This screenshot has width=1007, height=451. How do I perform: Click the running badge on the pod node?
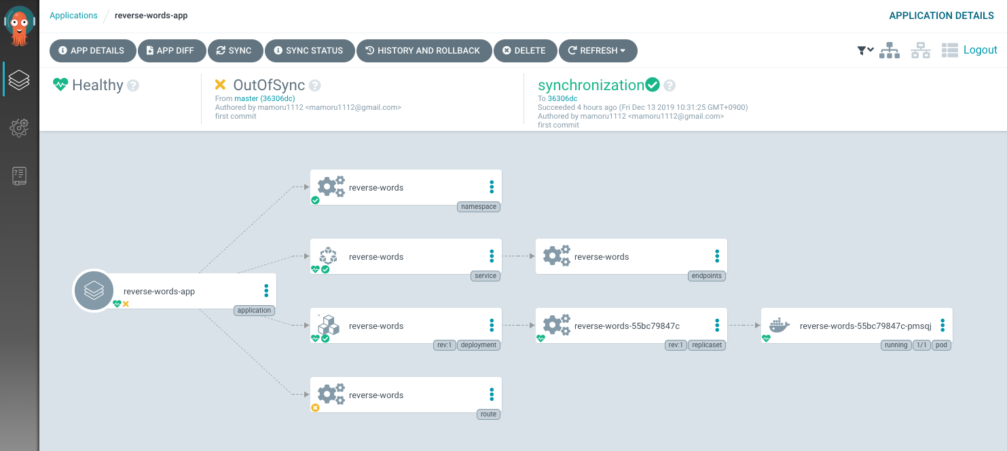click(x=895, y=345)
